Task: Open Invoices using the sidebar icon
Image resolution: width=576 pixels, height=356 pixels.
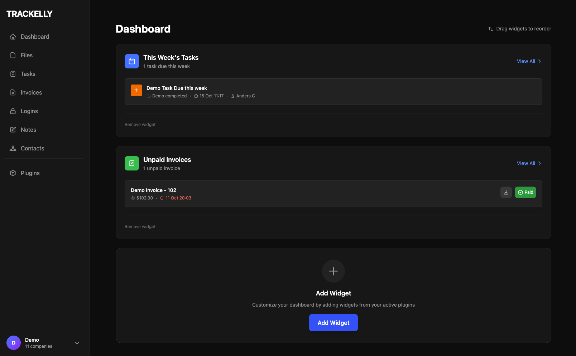Action: coord(13,92)
